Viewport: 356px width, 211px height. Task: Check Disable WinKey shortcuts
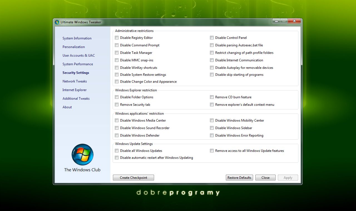[117, 68]
